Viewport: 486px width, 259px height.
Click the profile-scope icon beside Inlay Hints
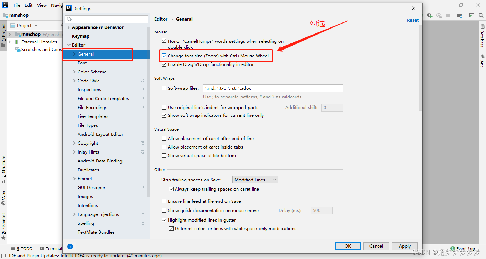(x=143, y=152)
